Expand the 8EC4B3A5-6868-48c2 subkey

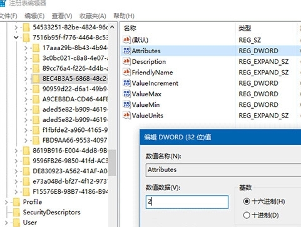(x=26, y=79)
